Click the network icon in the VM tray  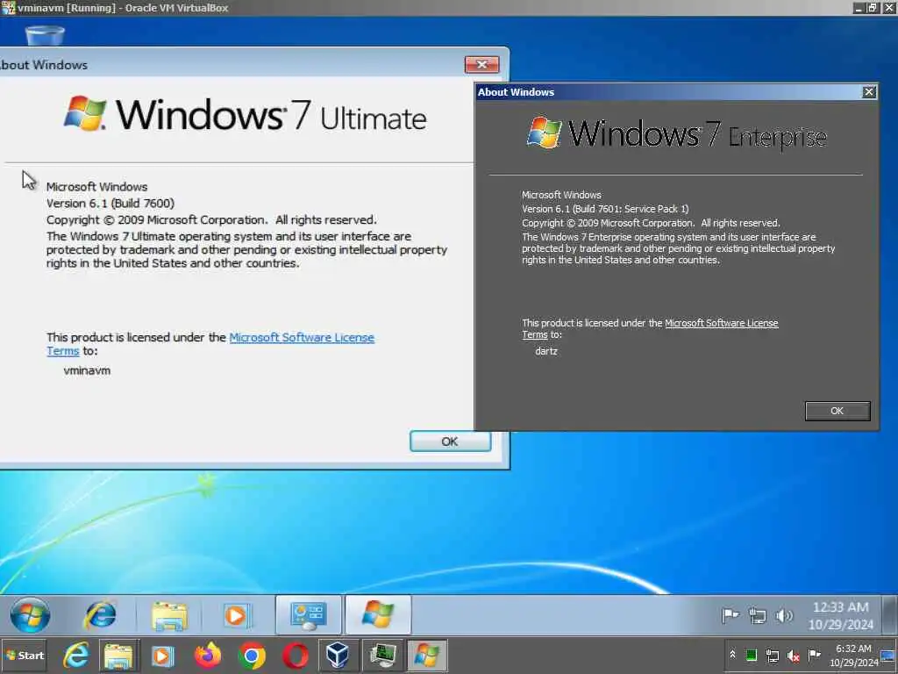[x=757, y=616]
